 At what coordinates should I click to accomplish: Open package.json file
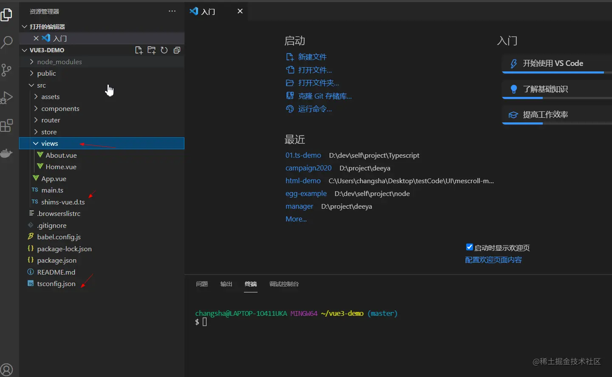[102, 261]
